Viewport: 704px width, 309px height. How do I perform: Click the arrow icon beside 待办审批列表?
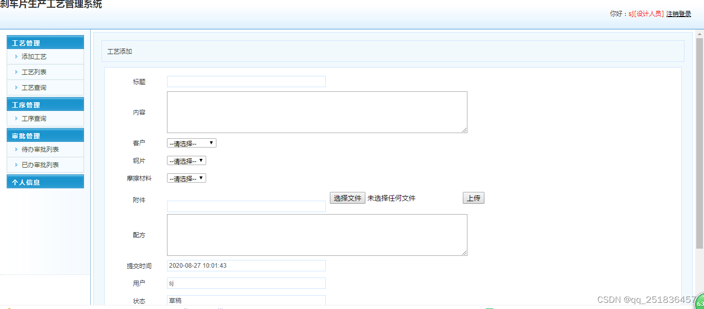coord(16,150)
